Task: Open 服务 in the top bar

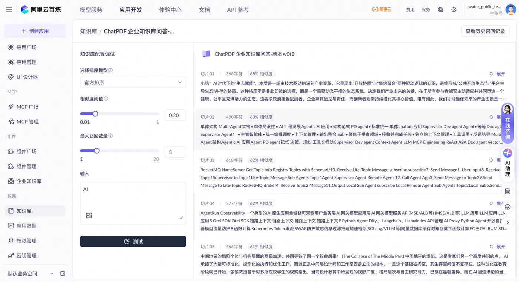Action: point(426,10)
